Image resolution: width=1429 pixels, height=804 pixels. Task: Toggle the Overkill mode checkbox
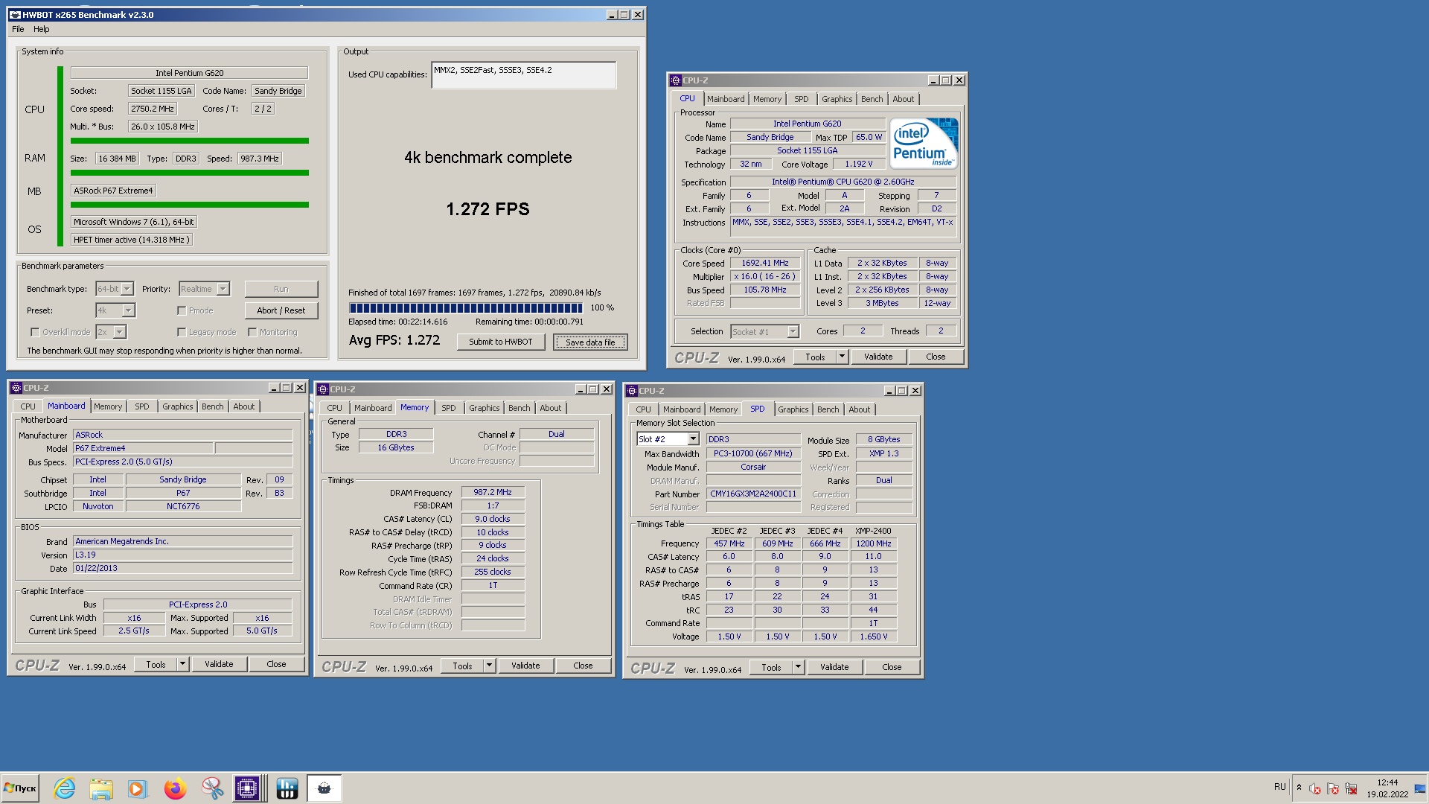pos(35,332)
